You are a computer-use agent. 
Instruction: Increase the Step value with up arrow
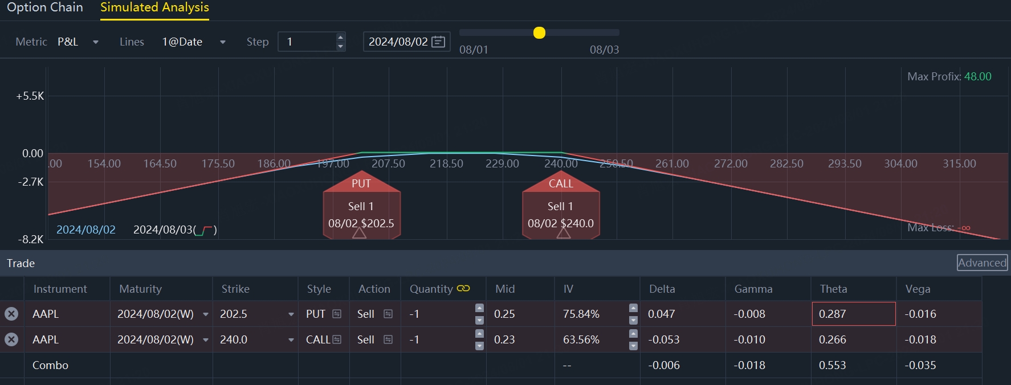pos(341,38)
